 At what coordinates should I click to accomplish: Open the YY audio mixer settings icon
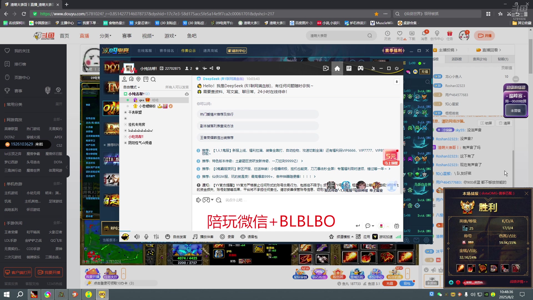pyautogui.click(x=156, y=237)
